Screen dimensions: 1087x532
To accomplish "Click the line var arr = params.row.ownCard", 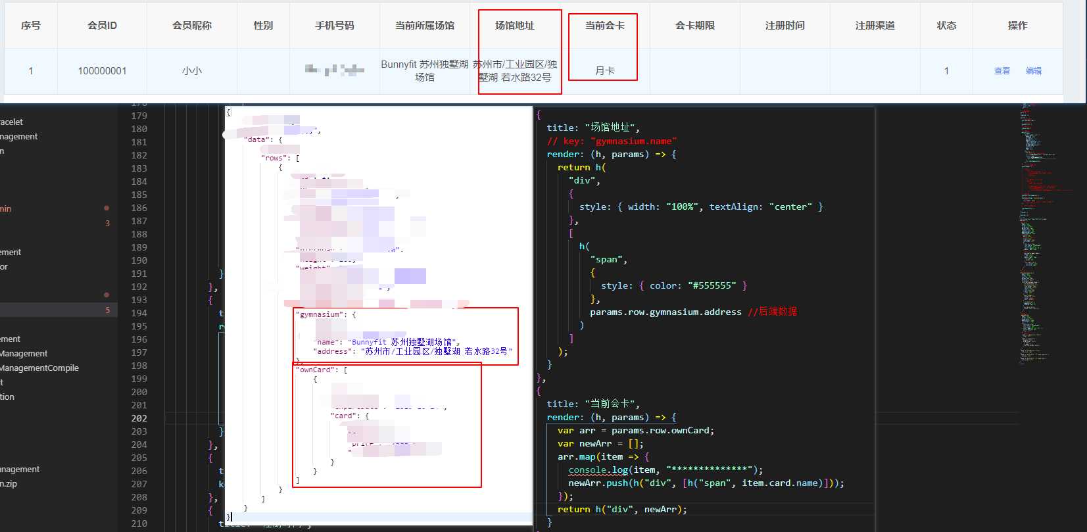I will pos(636,430).
